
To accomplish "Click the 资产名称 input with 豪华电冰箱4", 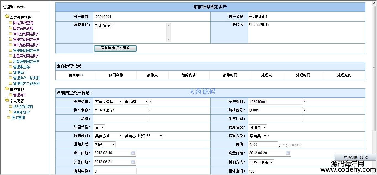I will coord(121,110).
